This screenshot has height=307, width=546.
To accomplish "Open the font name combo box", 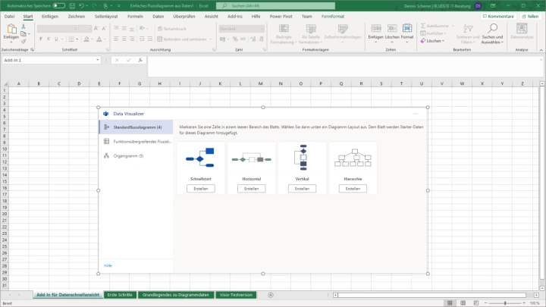I will [x=57, y=29].
